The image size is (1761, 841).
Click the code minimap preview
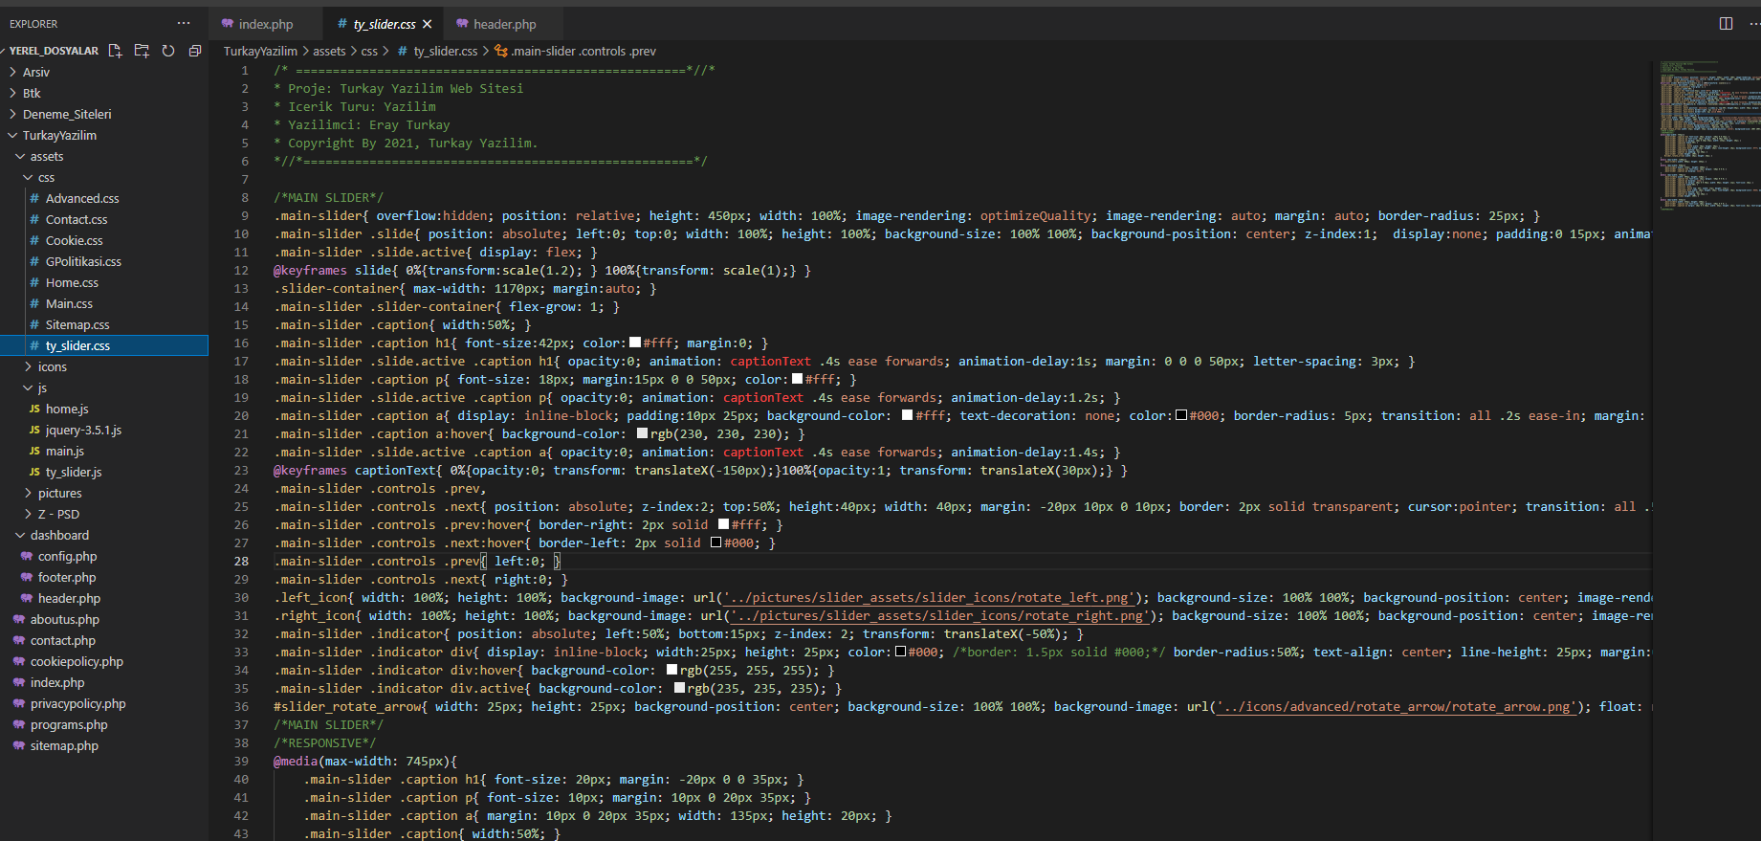[1707, 134]
